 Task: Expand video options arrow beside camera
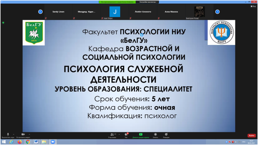[30, 134]
